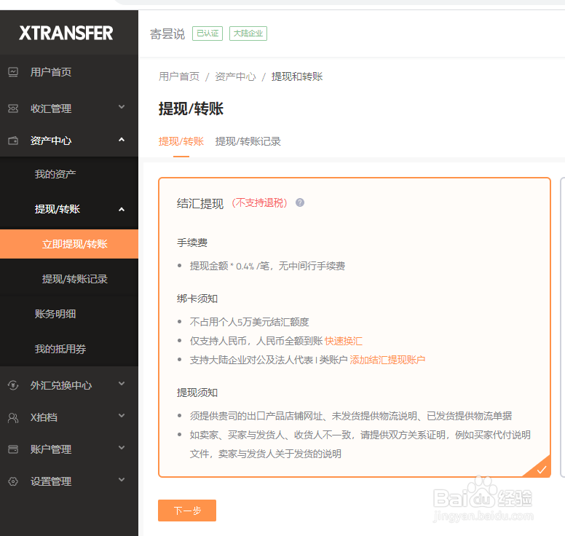Collapse the 资产中心 menu chevron
The image size is (565, 536).
click(122, 140)
